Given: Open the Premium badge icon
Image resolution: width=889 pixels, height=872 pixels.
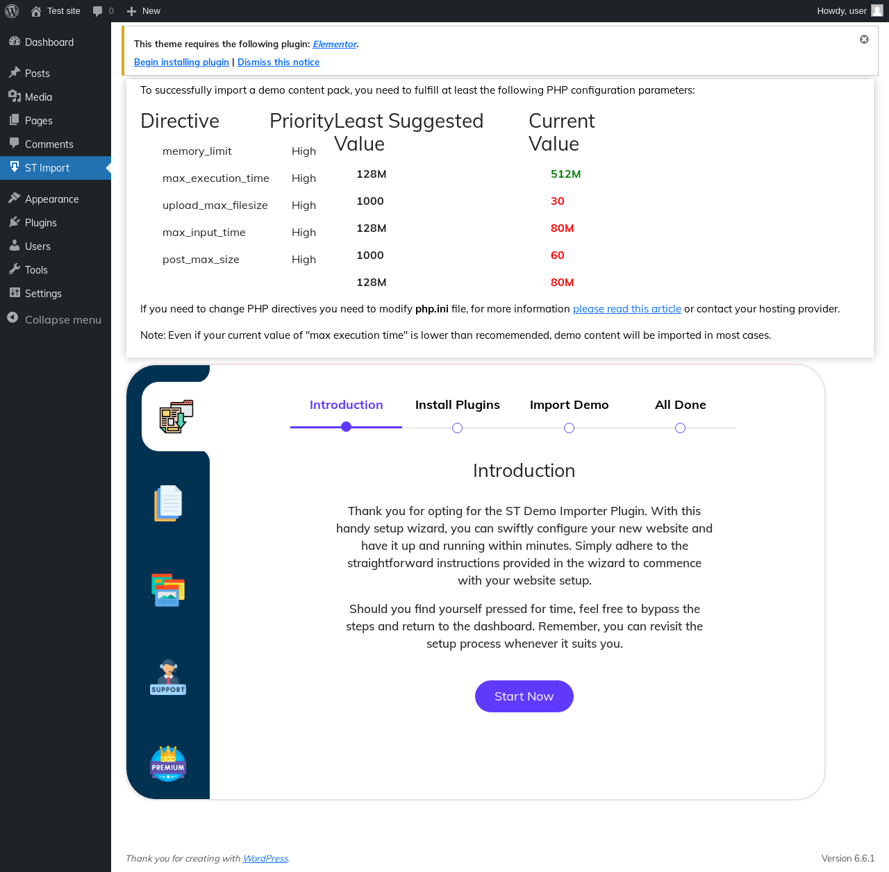Looking at the screenshot, I should [x=168, y=764].
